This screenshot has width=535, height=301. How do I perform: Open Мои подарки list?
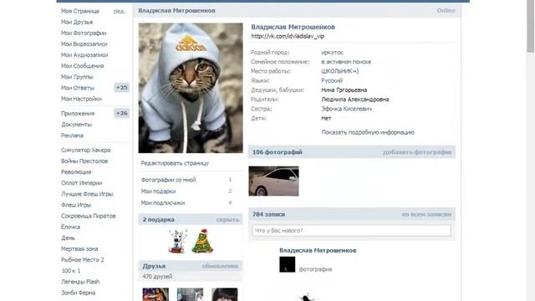[158, 191]
